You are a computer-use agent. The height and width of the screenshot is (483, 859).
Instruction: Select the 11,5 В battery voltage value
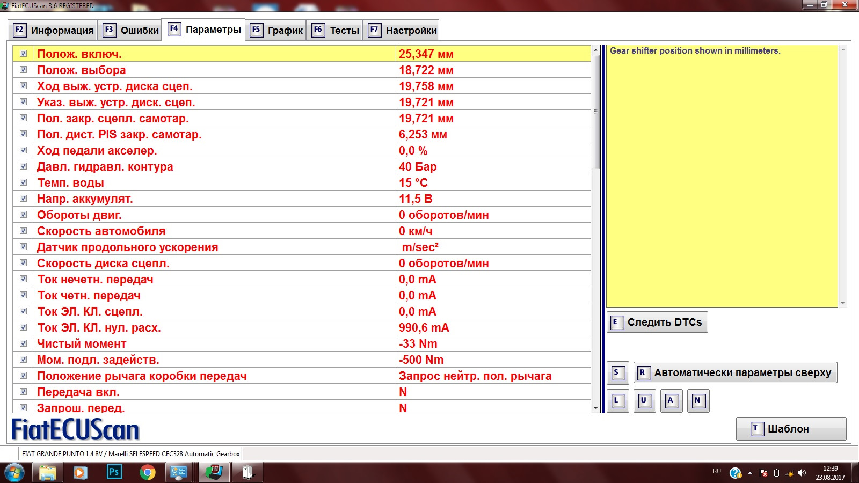point(416,199)
